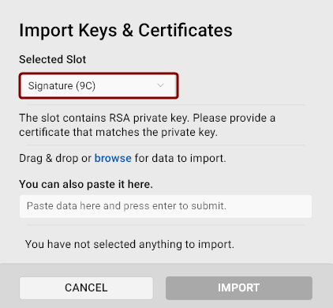The width and height of the screenshot is (333, 308).
Task: Click the RSA private key notice text
Action: pyautogui.click(x=147, y=125)
